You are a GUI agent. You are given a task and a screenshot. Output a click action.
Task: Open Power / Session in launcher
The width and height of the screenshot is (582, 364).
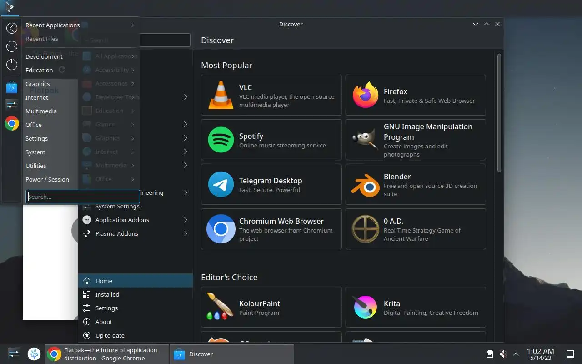click(x=47, y=179)
